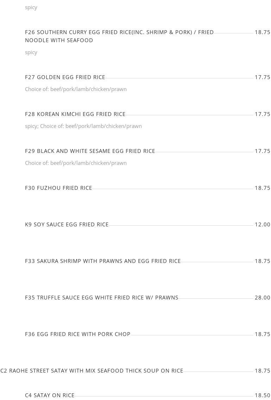Click F29 choice of meat description
271x400 pixels.
click(76, 163)
